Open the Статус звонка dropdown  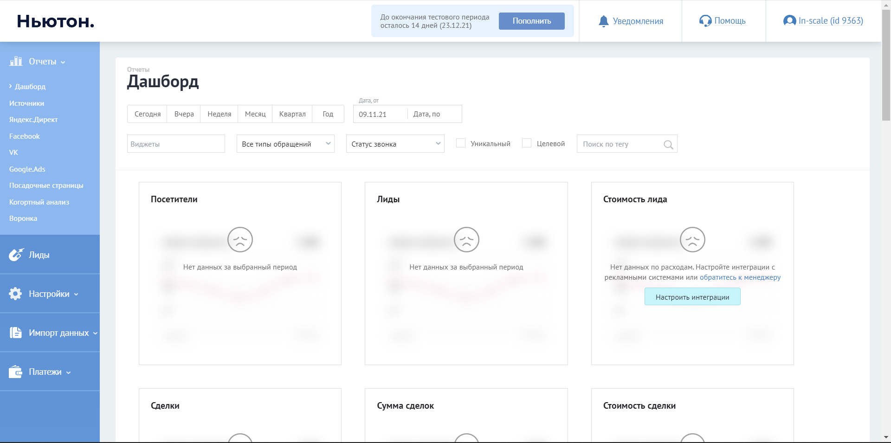pyautogui.click(x=395, y=144)
